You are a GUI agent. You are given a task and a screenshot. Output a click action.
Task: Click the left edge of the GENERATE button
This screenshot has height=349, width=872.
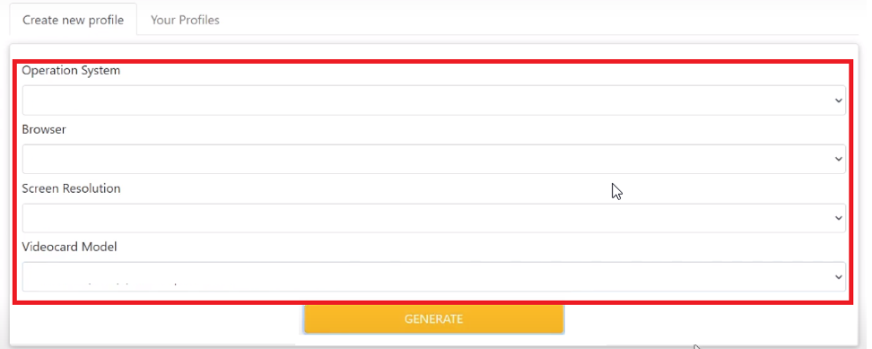point(308,319)
